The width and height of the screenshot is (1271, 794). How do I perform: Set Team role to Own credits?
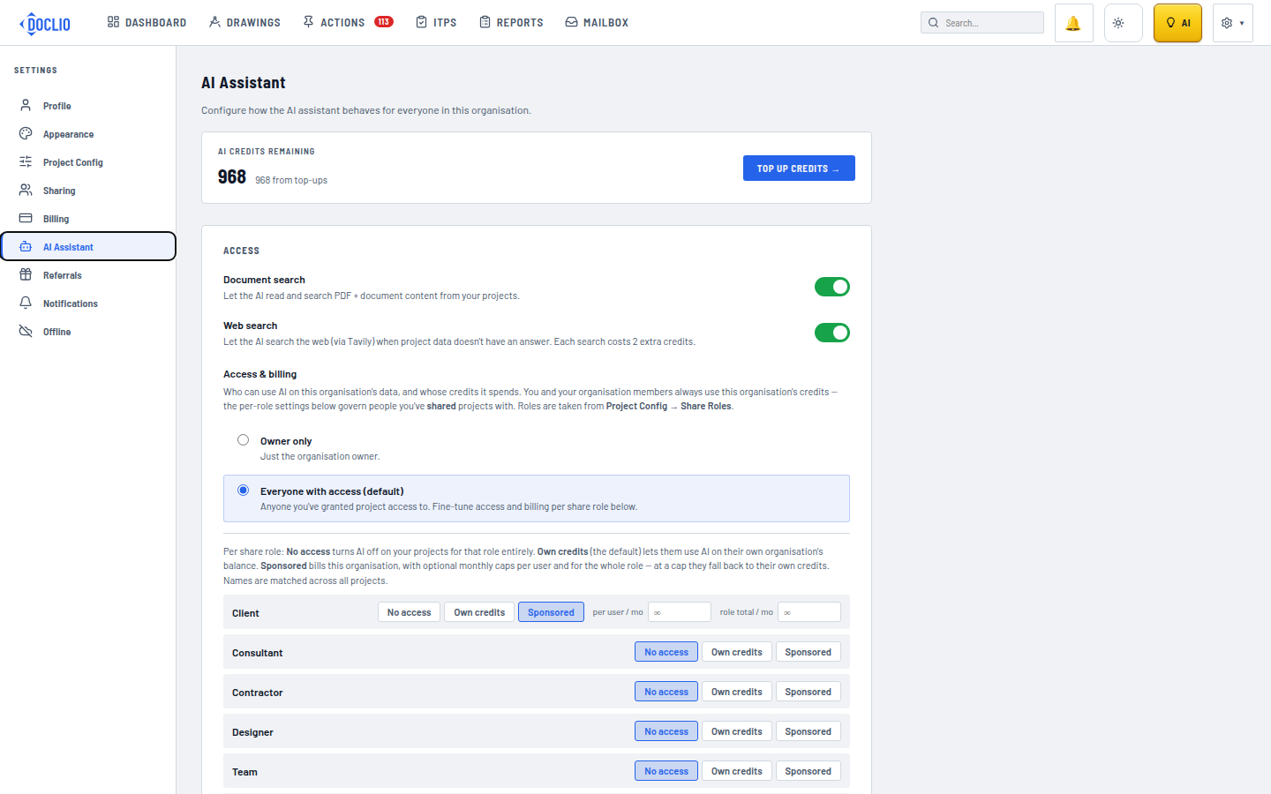[737, 771]
